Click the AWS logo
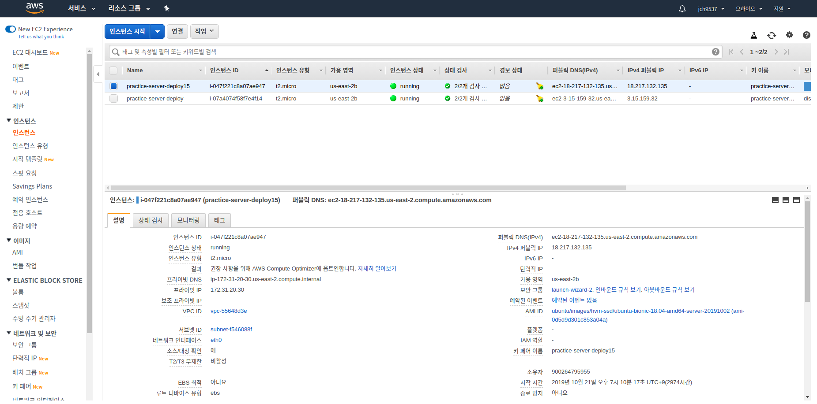Image resolution: width=817 pixels, height=404 pixels. (34, 8)
